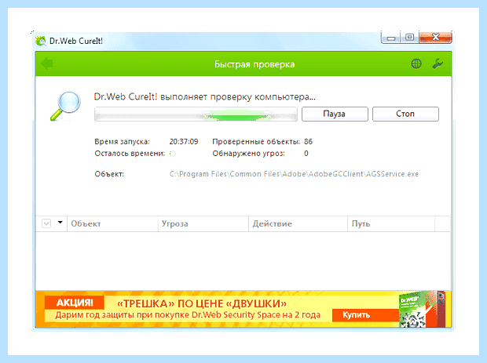Sort by the Действие column header
Viewport: 487px width, 363px height.
[x=298, y=223]
